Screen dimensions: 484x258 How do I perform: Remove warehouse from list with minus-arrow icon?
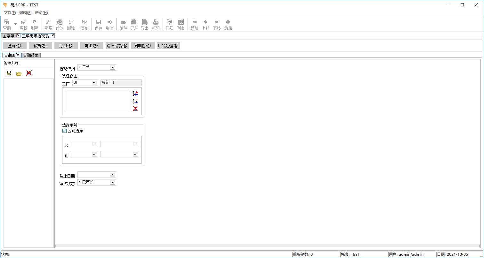click(x=135, y=101)
